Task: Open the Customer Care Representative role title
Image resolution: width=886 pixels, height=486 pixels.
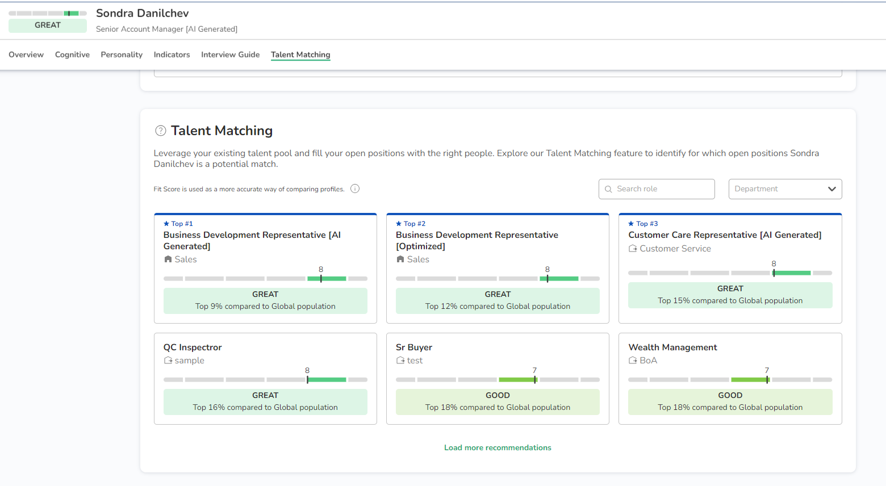Action: tap(724, 235)
